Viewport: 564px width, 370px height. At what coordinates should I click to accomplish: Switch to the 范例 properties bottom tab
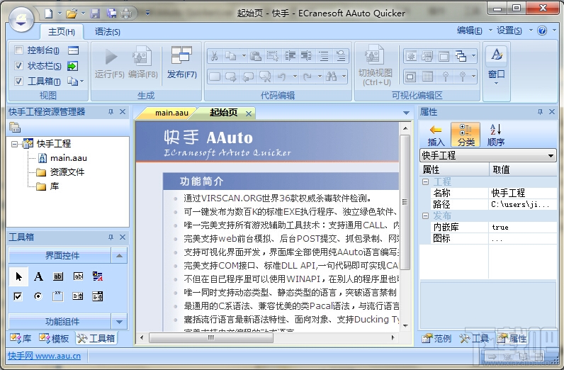[x=436, y=338]
